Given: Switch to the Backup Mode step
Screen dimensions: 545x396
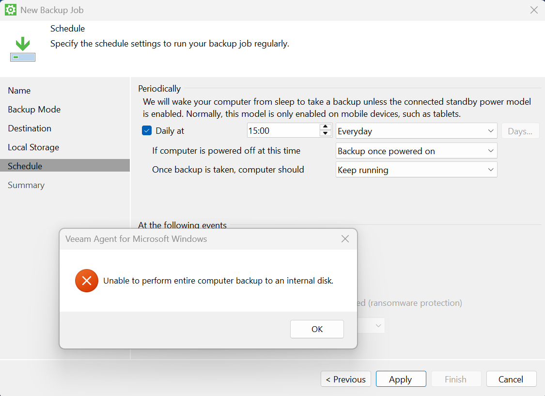Looking at the screenshot, I should (x=34, y=110).
